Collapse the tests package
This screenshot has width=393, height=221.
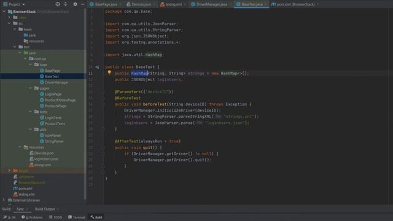30,112
